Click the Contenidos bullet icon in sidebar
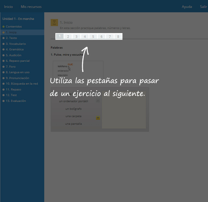The image size is (208, 202). click(4, 27)
